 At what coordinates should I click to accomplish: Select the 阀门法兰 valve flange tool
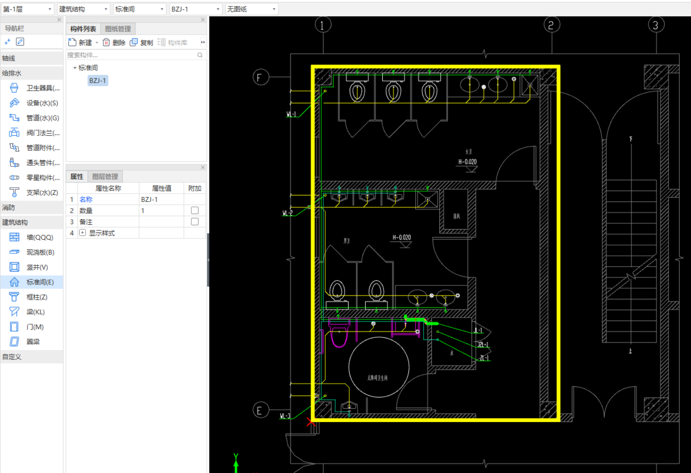point(32,133)
